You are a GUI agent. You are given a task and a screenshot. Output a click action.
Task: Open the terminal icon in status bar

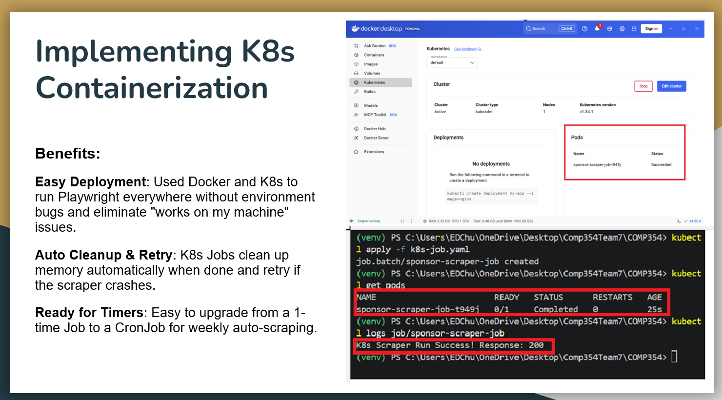tap(679, 221)
